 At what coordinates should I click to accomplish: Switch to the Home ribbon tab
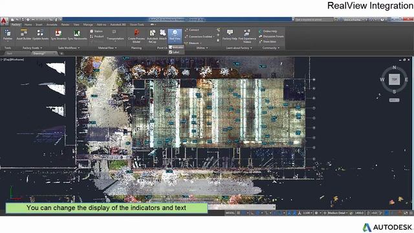pyautogui.click(x=28, y=25)
